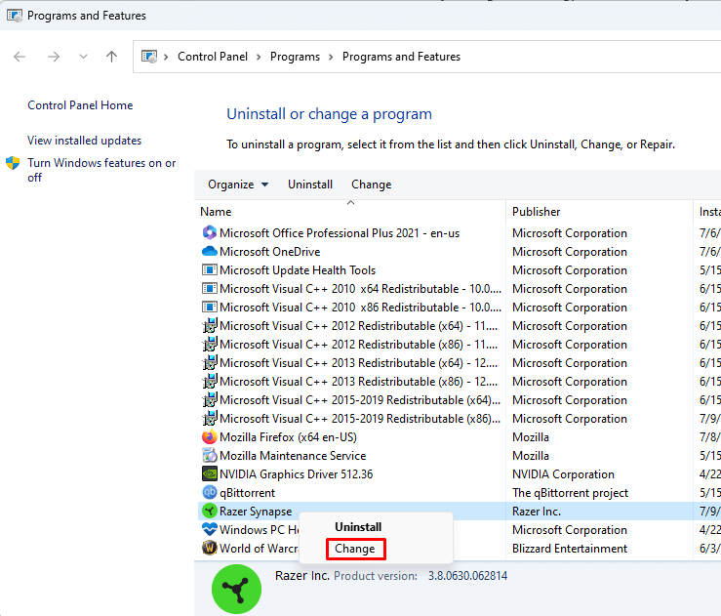Navigate to Control Panel breadcrumb
Screen dimensions: 721x616
pos(213,57)
